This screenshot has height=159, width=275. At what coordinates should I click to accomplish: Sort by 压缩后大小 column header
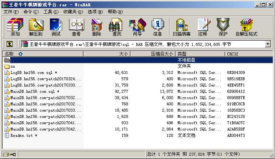click(x=153, y=54)
